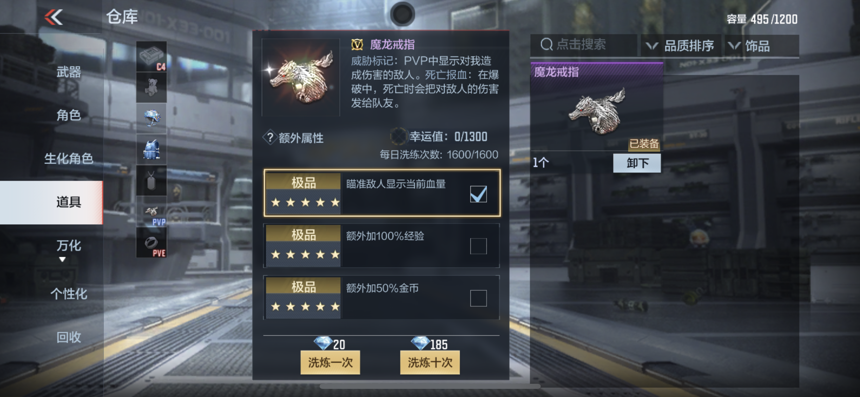Choose the armor vest category icon
Viewport: 860px width, 397px height.
point(151,149)
